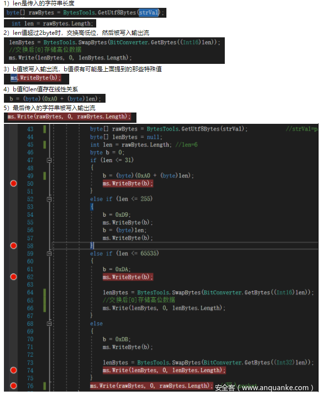This screenshot has width=321, height=397.
Task: Click heading starting '2) len值超过2byte时'
Action: tap(77, 32)
